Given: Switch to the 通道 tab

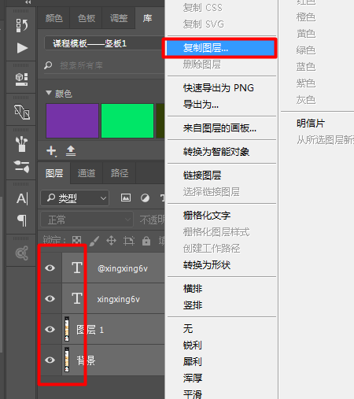Looking at the screenshot, I should (87, 173).
